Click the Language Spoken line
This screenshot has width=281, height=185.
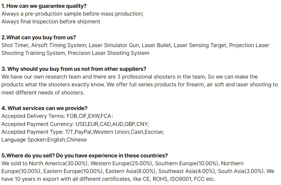tap(44, 140)
